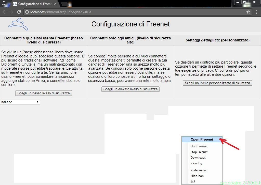Select the Configurazione di Freenet tab
Viewport: 261px width, 185px height.
click(x=35, y=4)
